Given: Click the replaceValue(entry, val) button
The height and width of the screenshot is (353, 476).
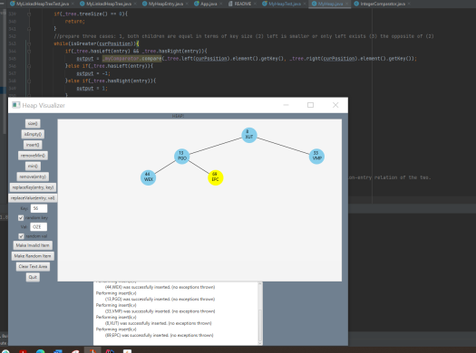Looking at the screenshot, I should 33,198.
